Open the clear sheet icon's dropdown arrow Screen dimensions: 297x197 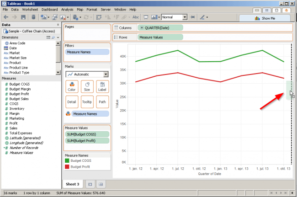pos(68,17)
